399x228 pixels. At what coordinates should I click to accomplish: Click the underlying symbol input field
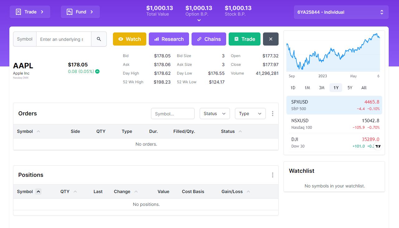[64, 39]
